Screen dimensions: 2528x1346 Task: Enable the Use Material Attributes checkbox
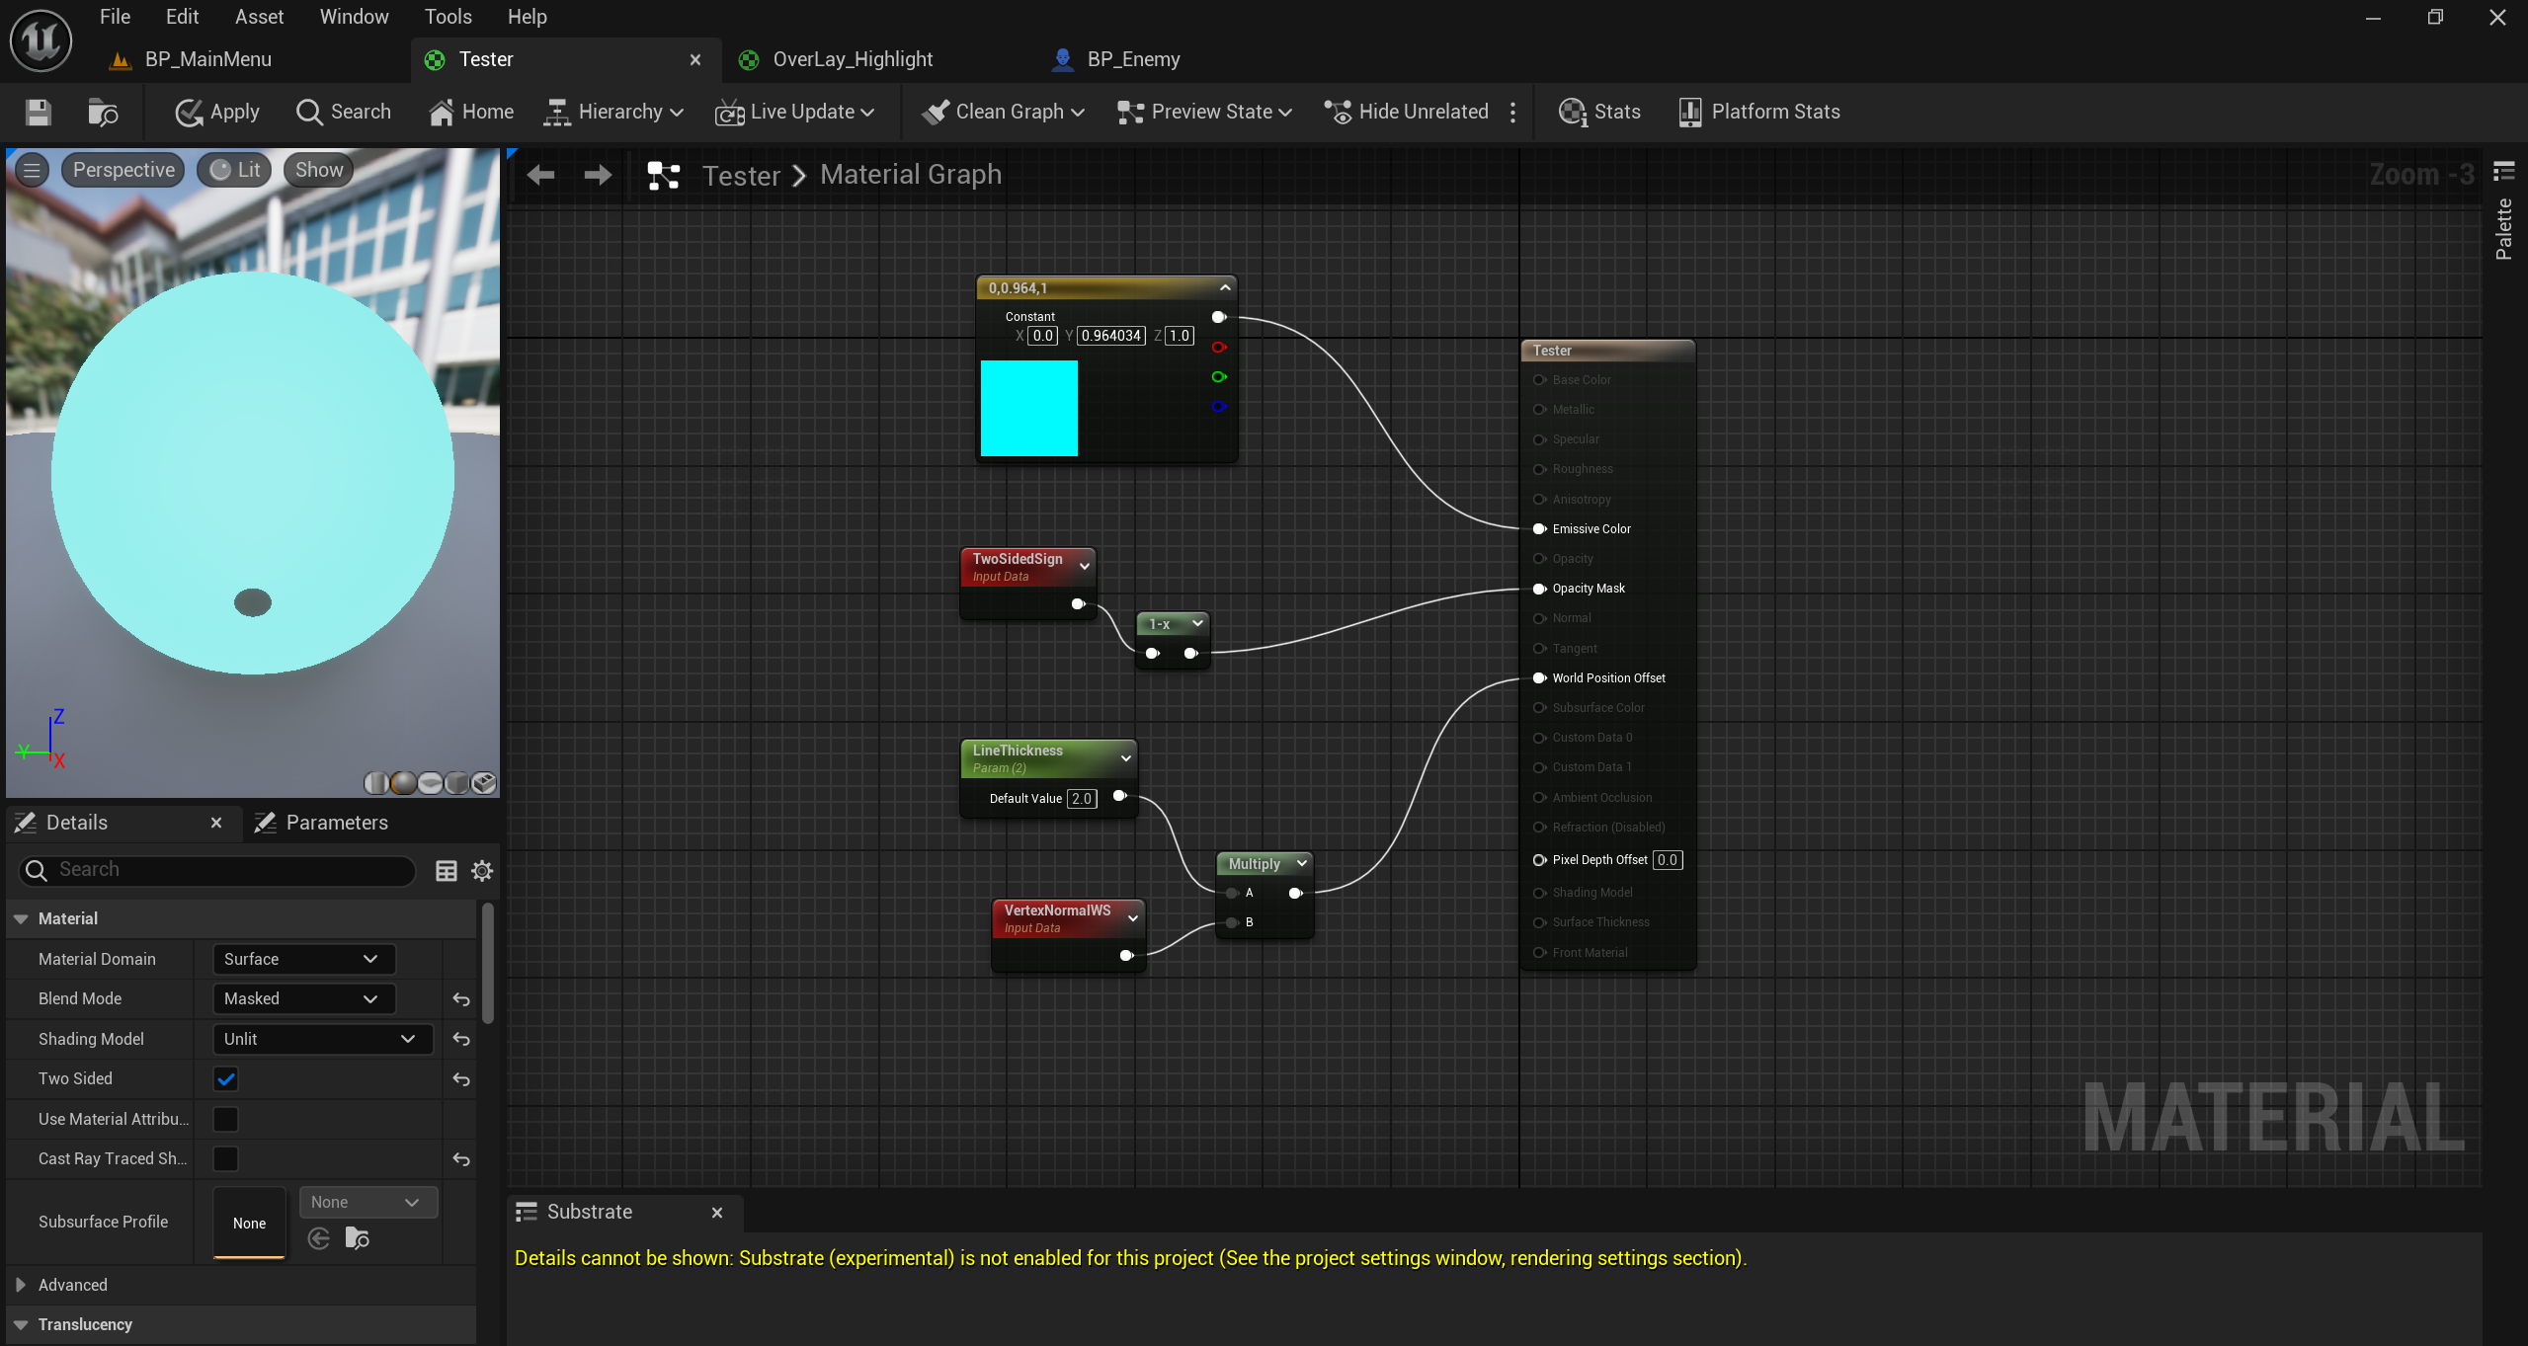226,1119
